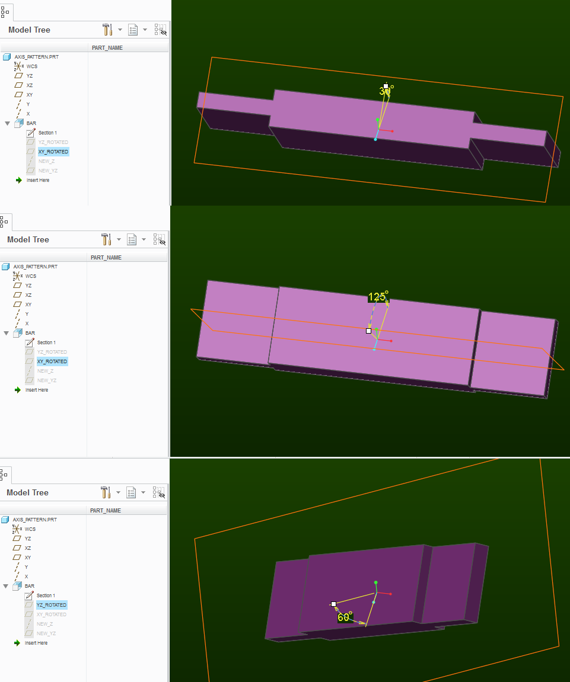The image size is (570, 682).
Task: Select AXIS_PATTERN.PRT part icon in the 60° view tree
Action: coord(5,520)
